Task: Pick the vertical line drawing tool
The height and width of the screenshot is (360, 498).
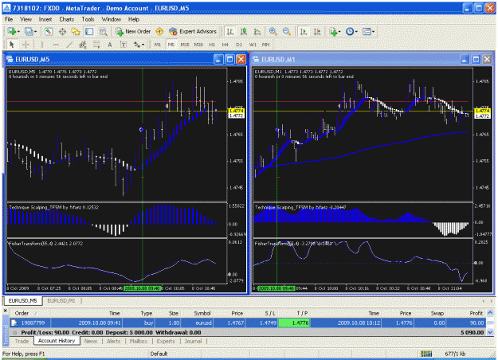Action: click(x=41, y=45)
